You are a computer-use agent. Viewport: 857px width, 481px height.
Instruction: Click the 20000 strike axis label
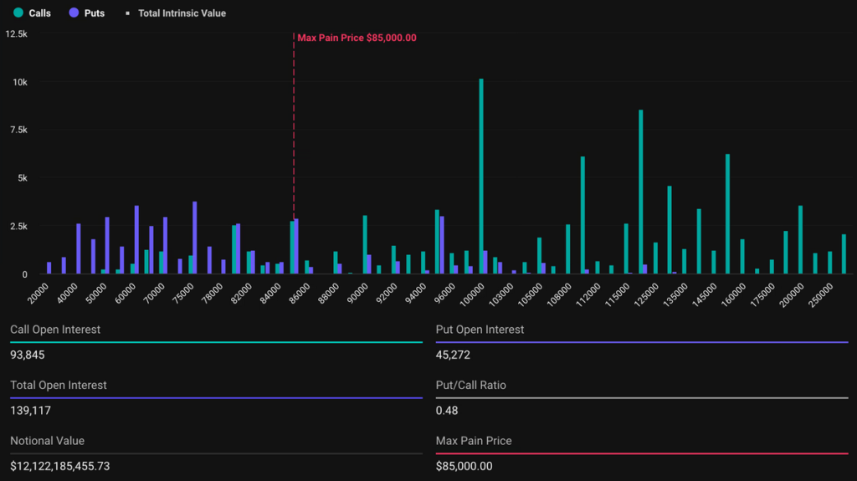point(38,294)
